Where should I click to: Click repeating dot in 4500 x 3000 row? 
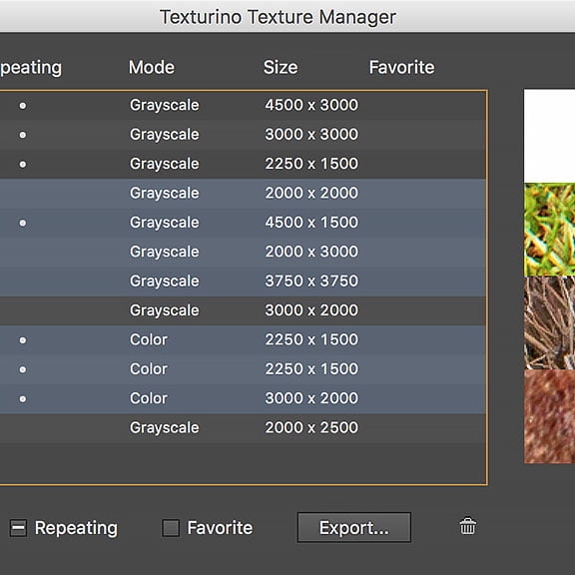tap(23, 106)
